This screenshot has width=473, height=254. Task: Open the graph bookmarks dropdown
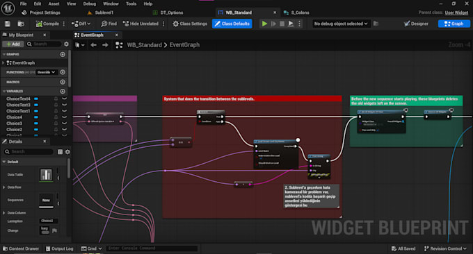pos(79,45)
